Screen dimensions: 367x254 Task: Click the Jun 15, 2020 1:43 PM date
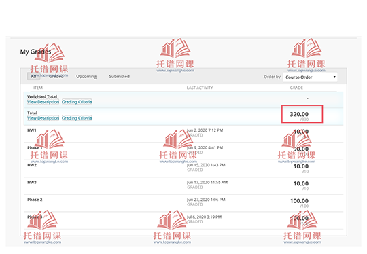[x=206, y=165]
